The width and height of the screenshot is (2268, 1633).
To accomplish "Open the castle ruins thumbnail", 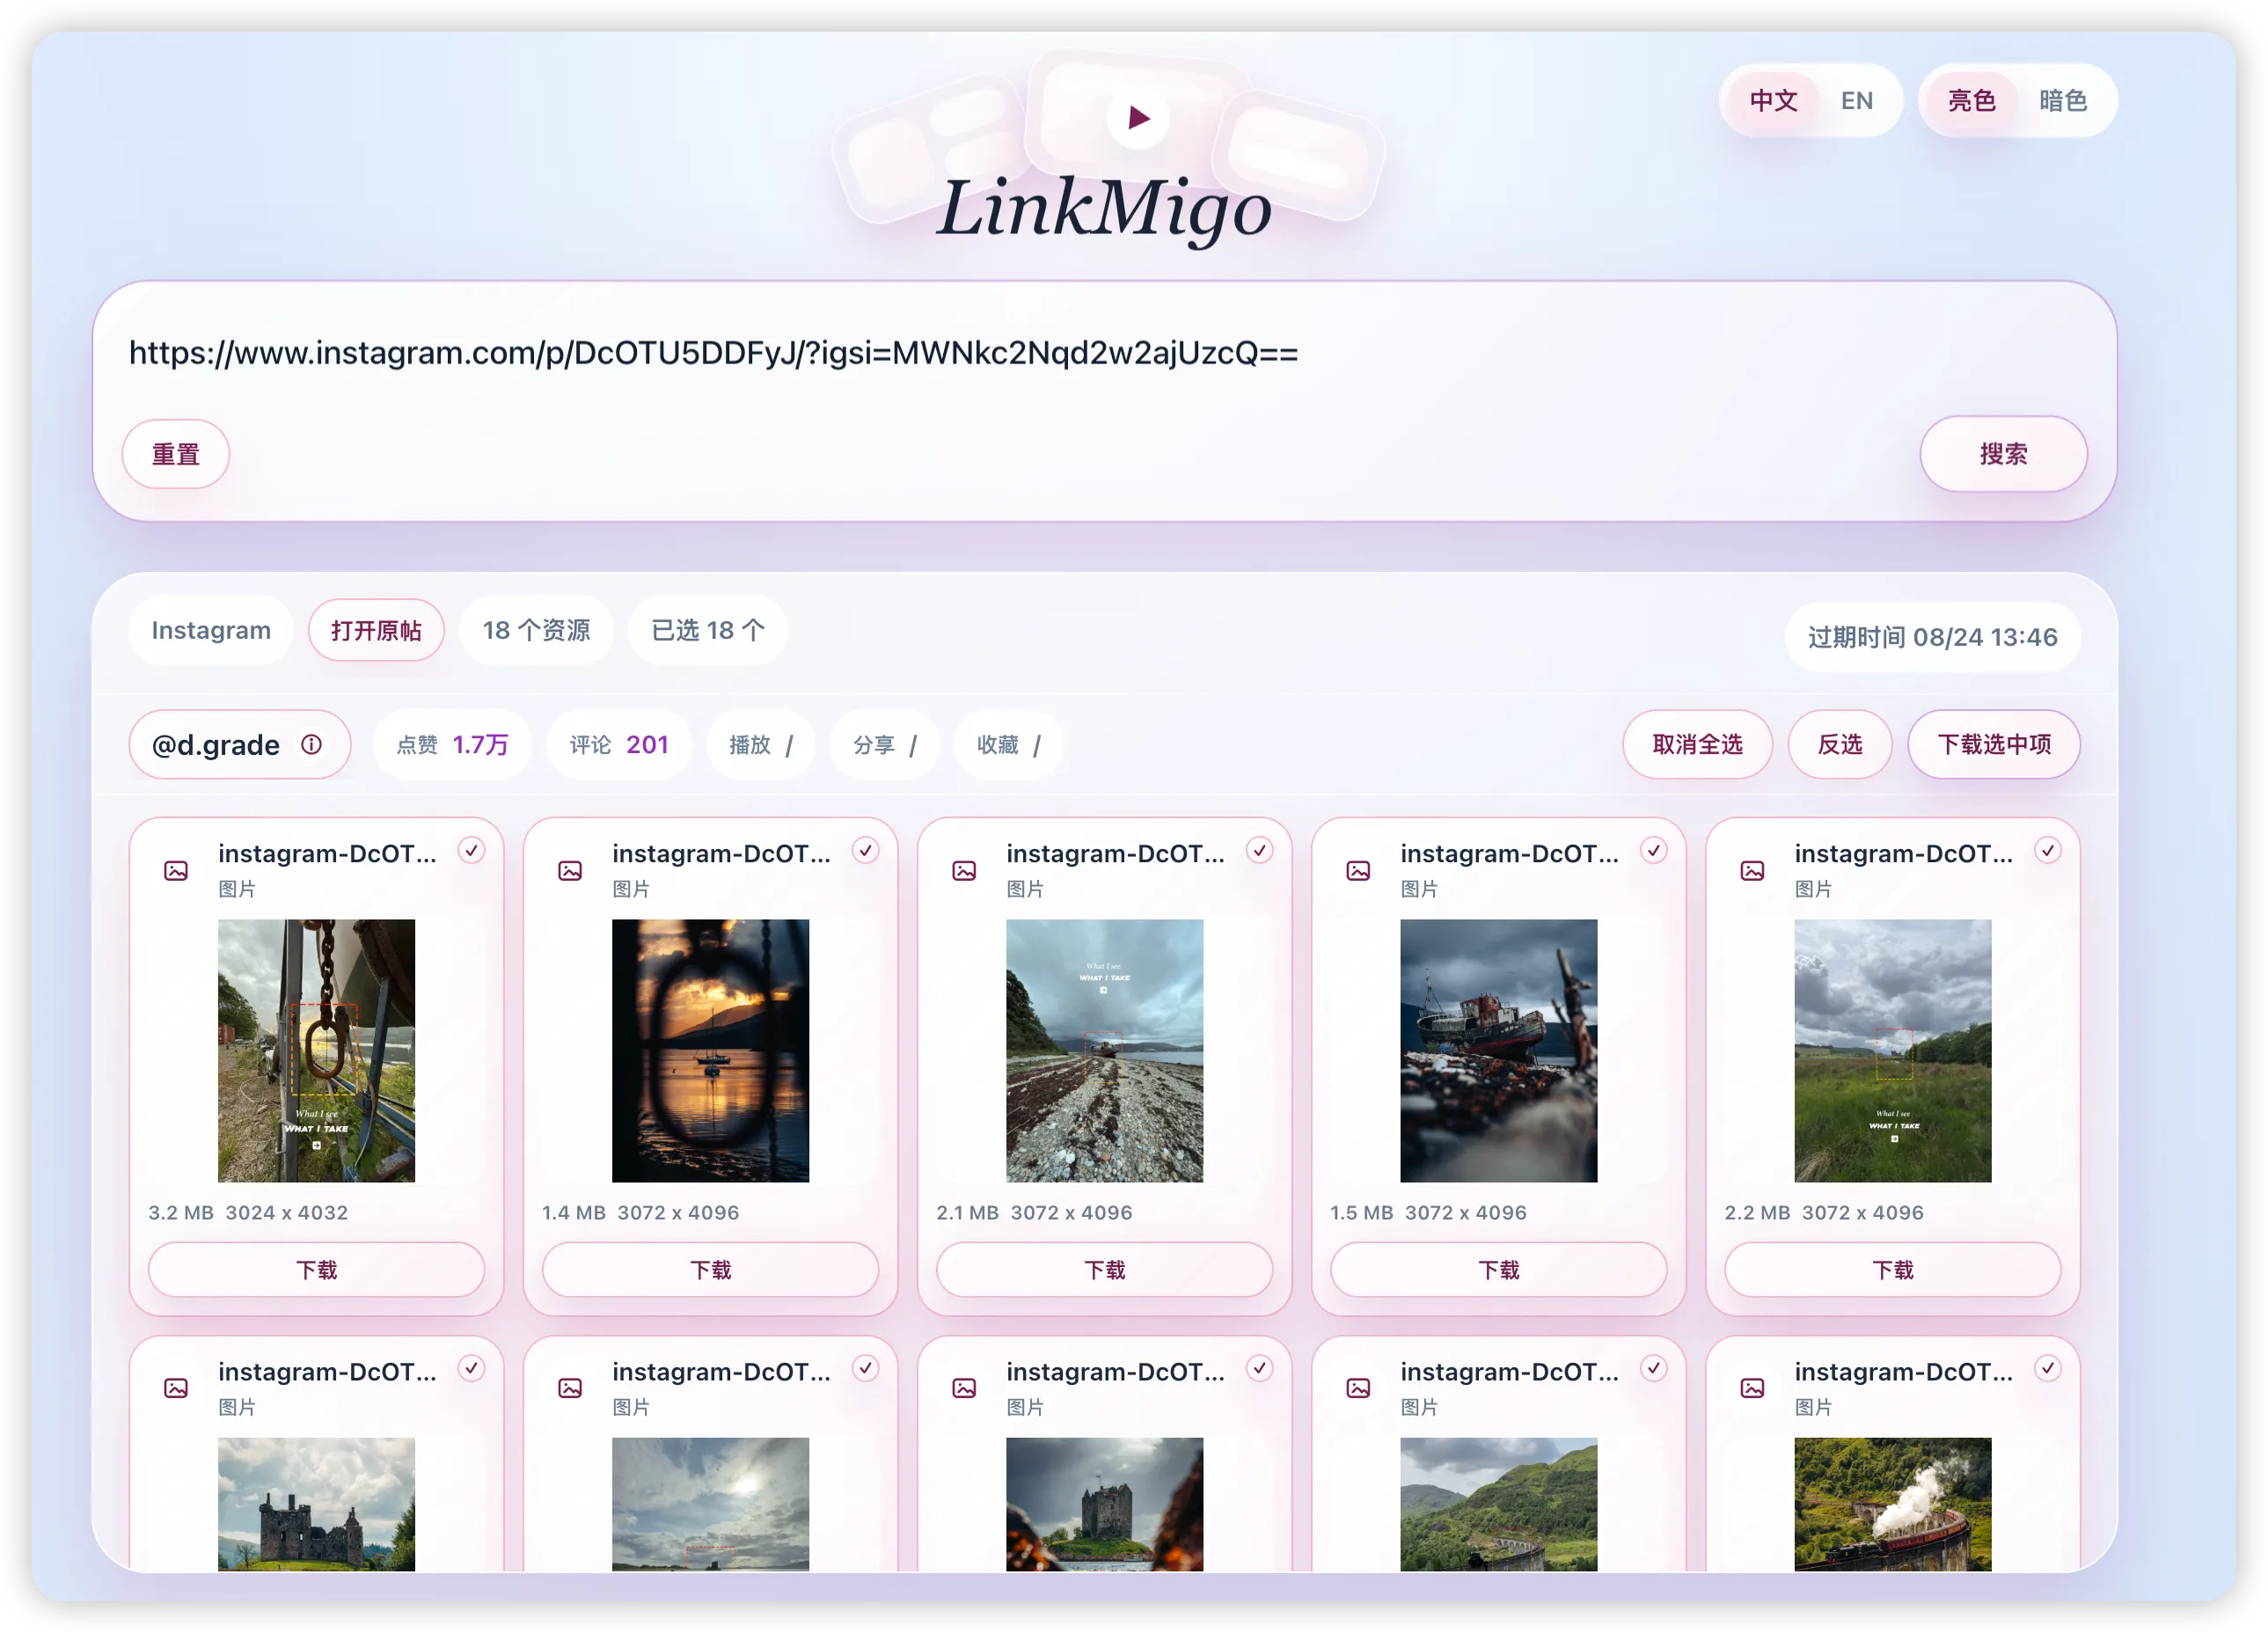I will pos(316,1504).
